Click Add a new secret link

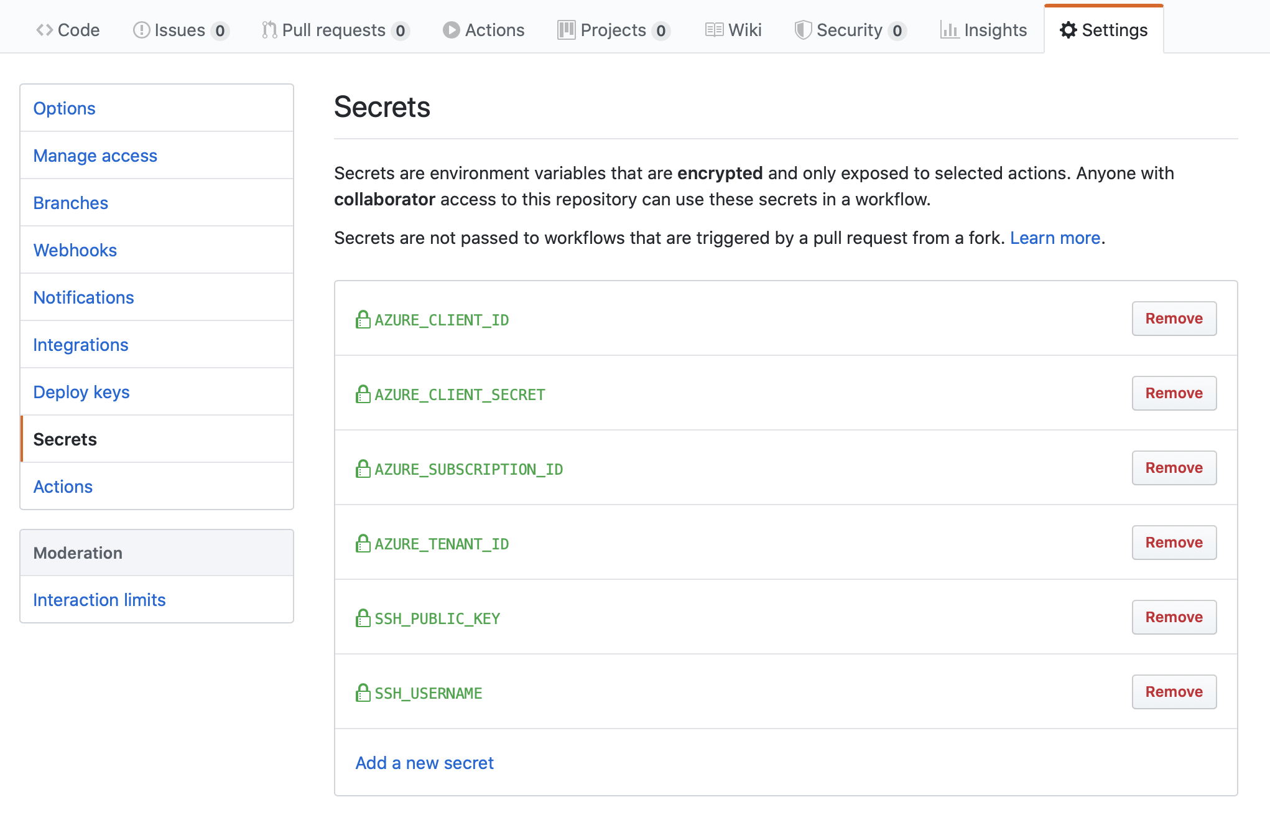(x=425, y=763)
